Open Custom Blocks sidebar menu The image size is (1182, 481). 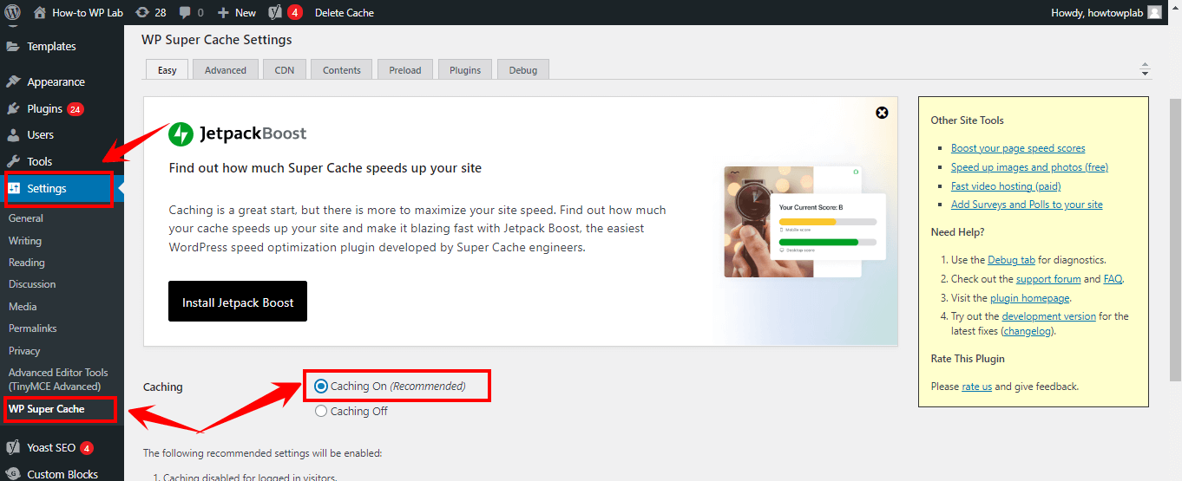[62, 474]
